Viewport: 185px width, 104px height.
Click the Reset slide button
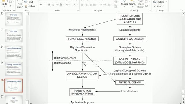coord(29,2)
